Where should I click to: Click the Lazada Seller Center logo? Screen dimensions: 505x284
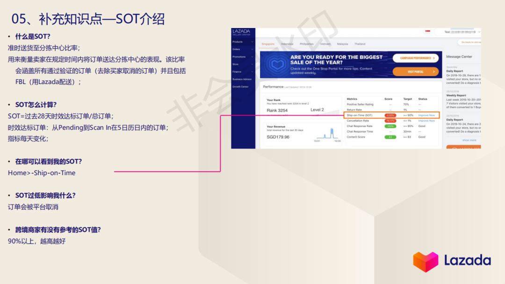pos(241,32)
